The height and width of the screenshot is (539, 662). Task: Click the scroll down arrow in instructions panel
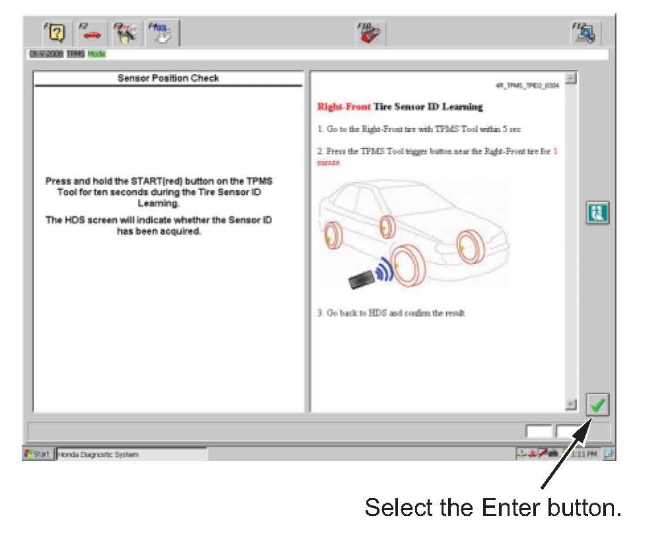tap(570, 404)
